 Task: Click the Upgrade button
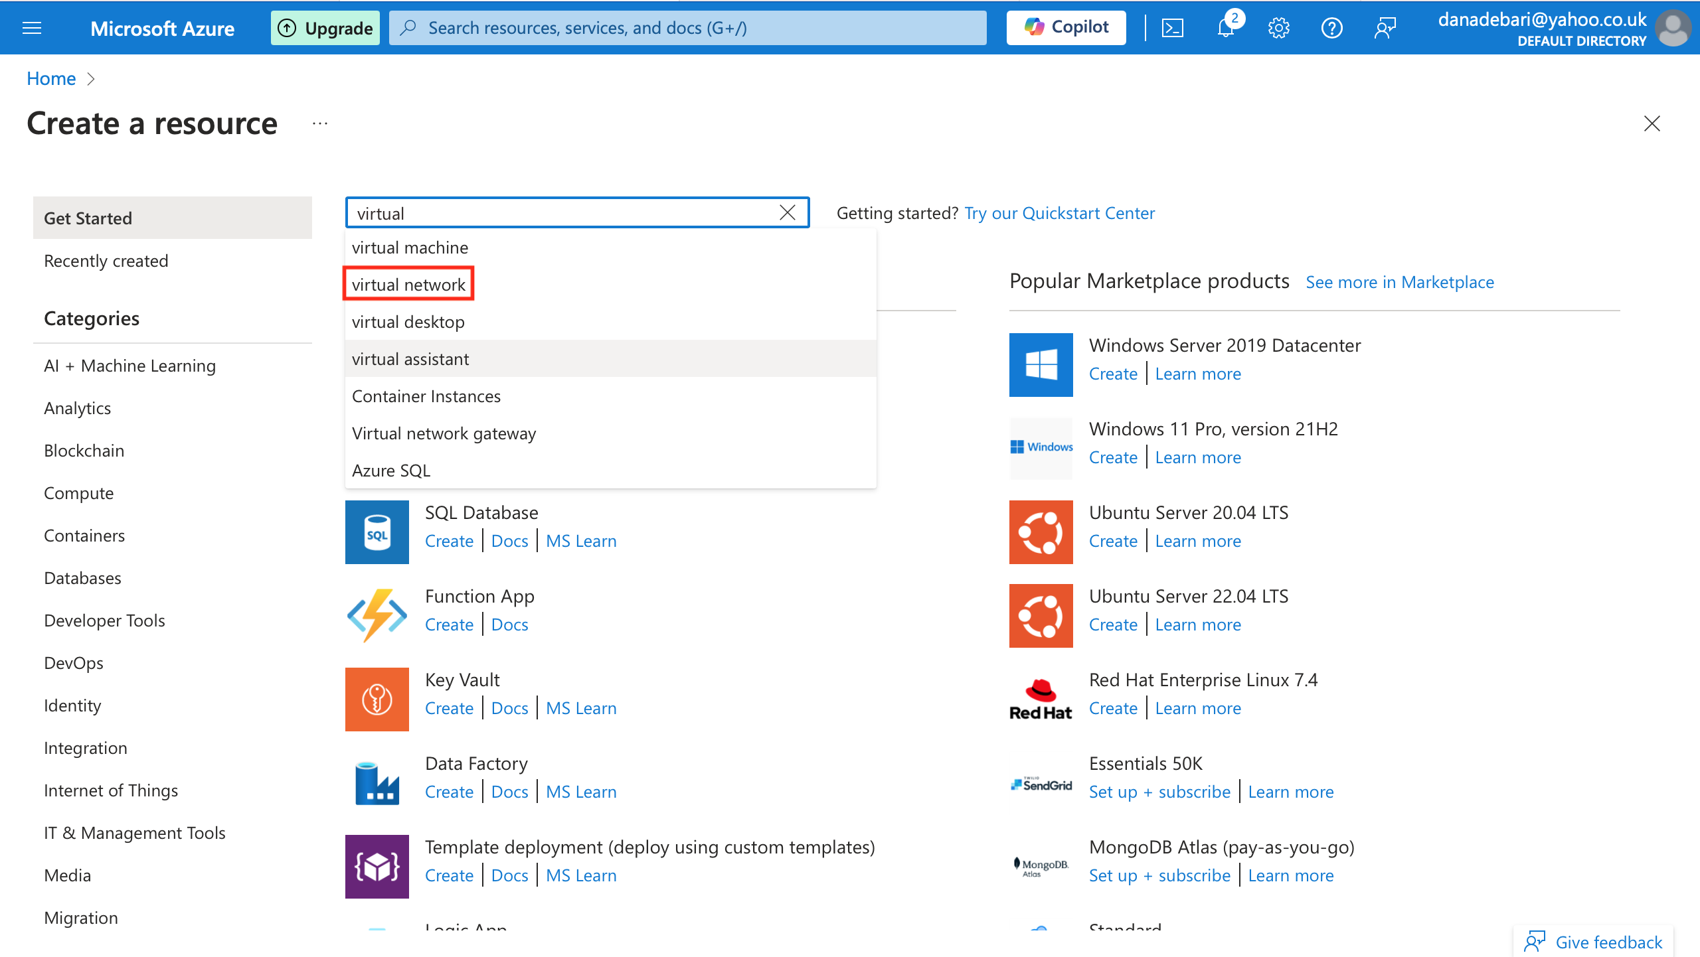325,28
